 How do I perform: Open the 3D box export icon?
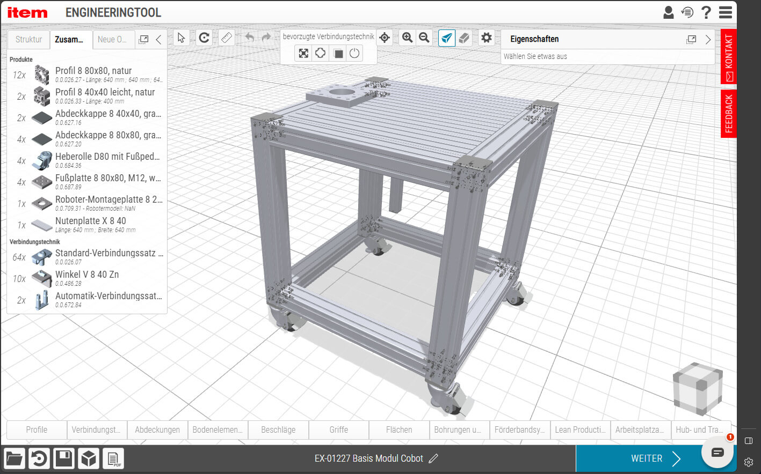pyautogui.click(x=89, y=458)
